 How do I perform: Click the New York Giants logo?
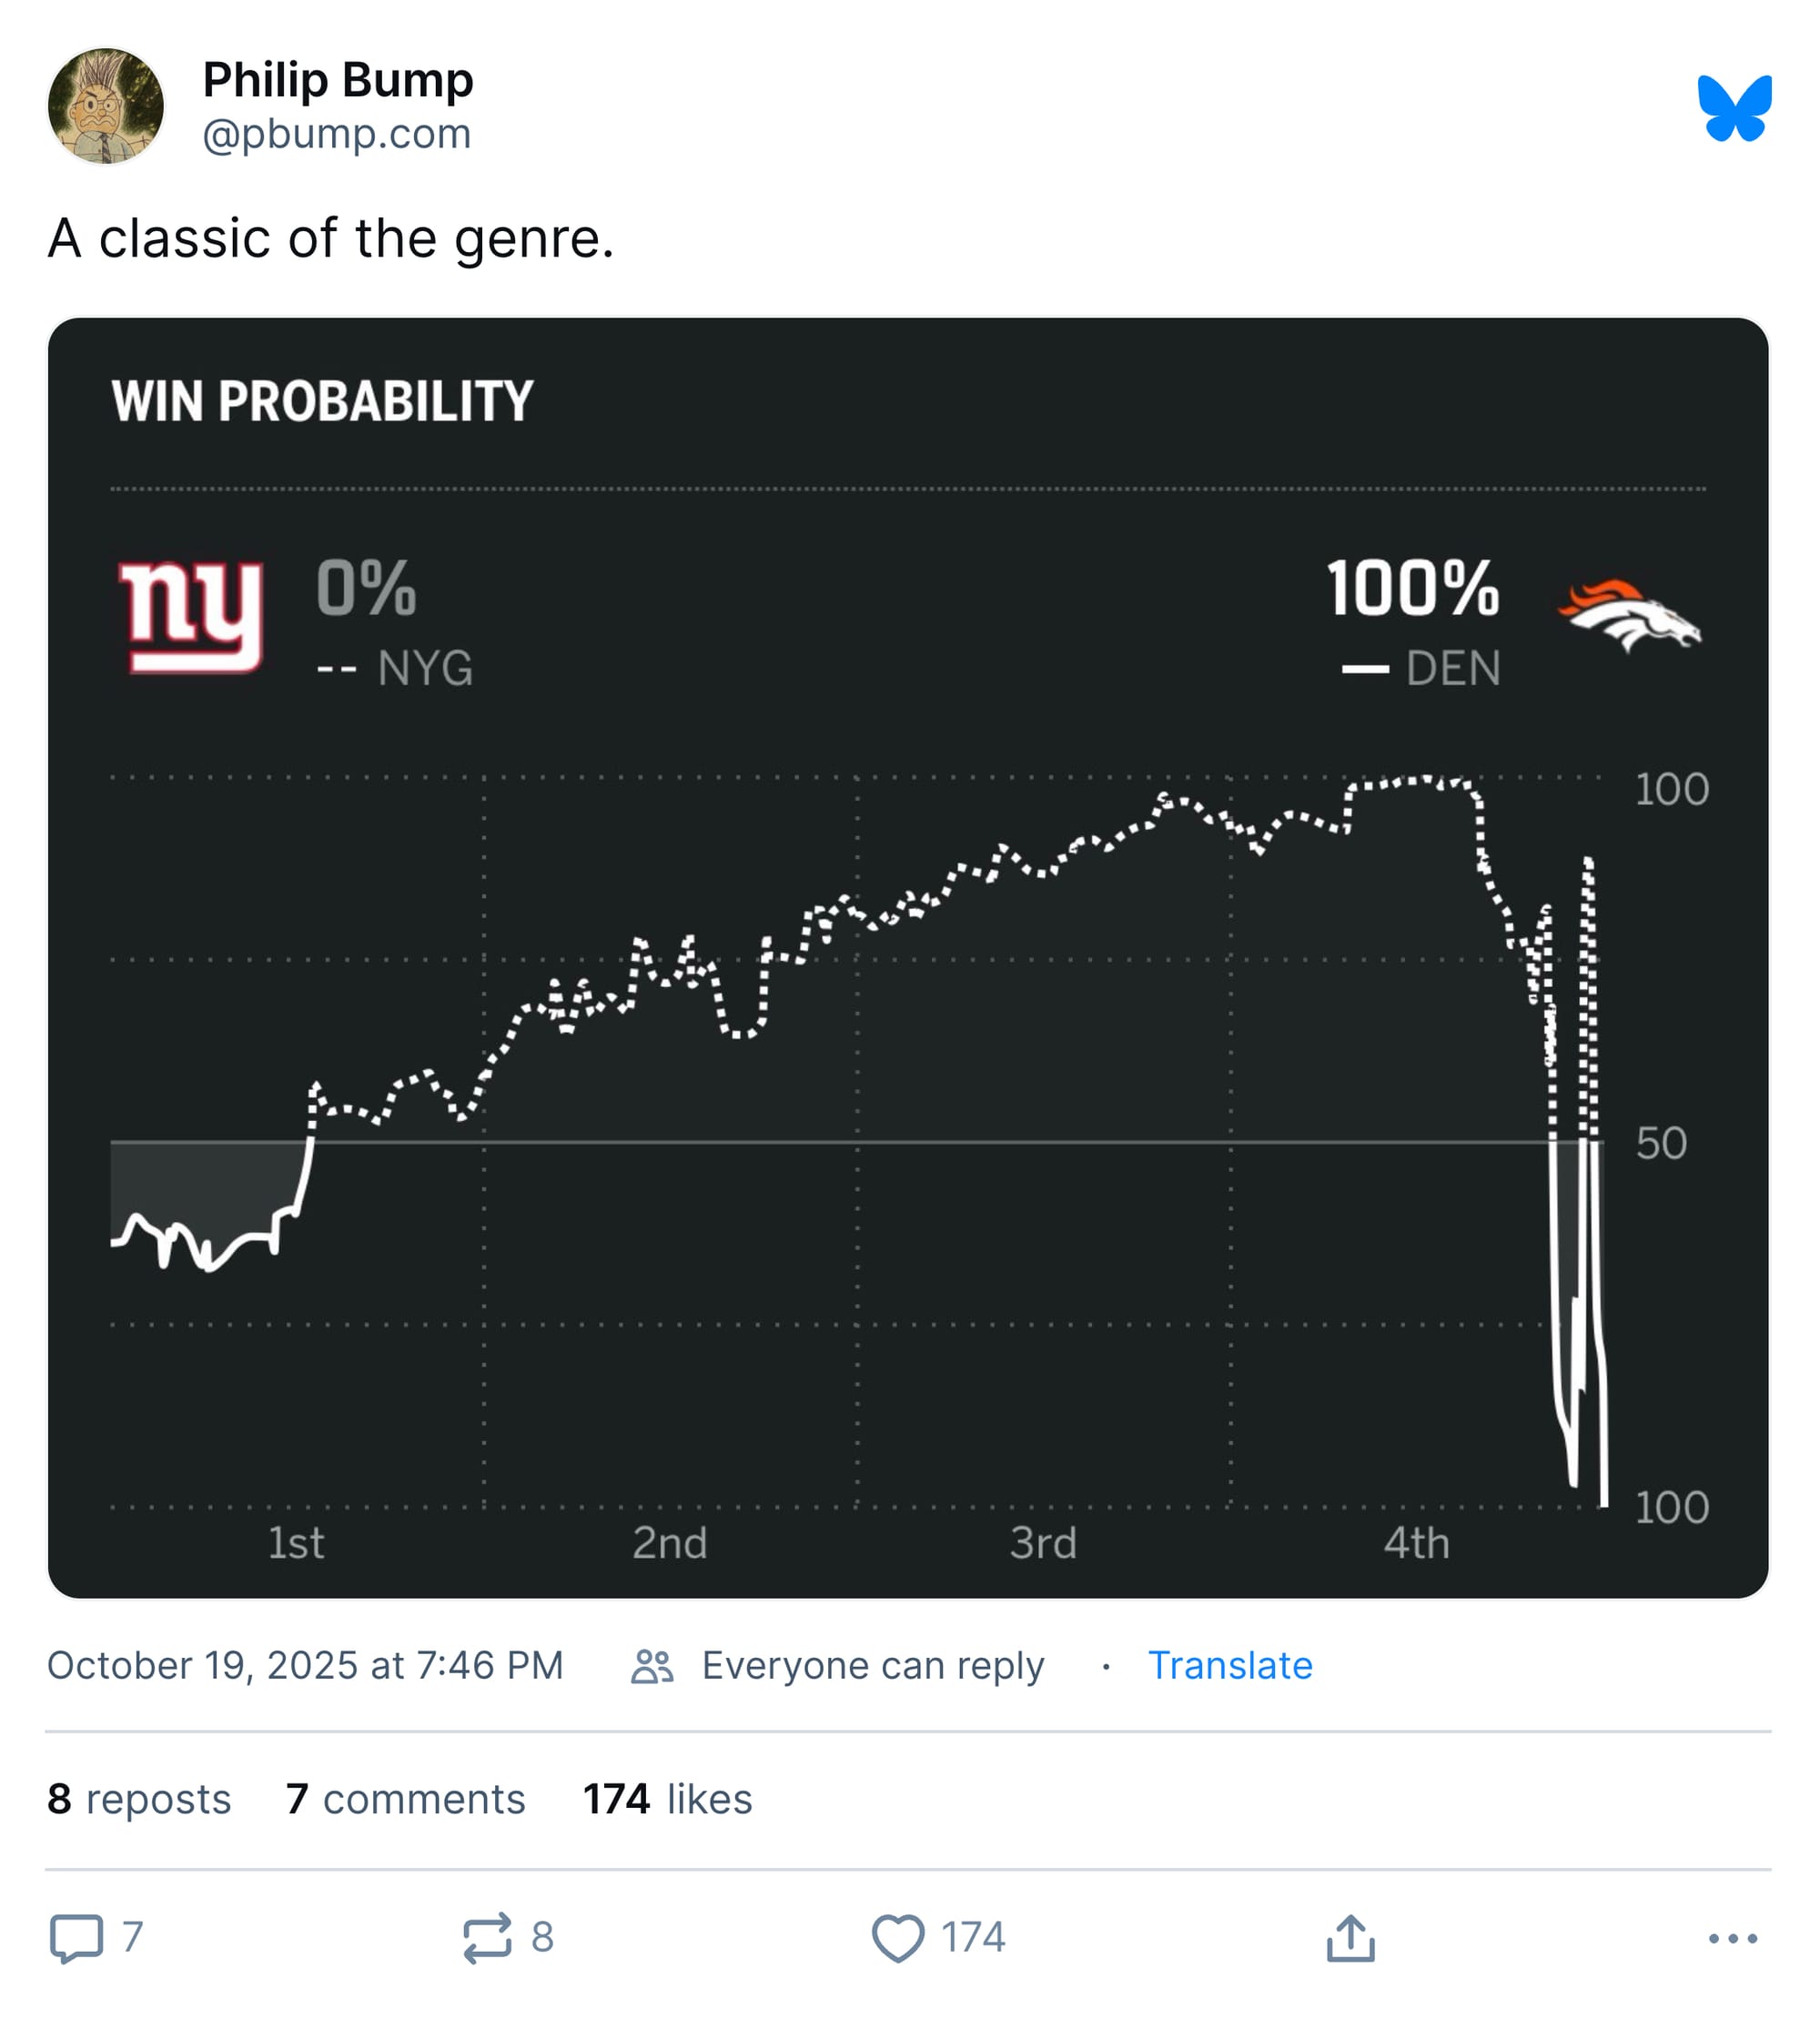[191, 616]
